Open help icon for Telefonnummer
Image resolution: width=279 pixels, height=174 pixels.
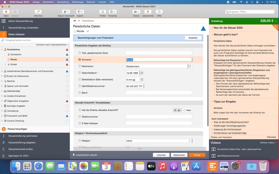[80, 117]
